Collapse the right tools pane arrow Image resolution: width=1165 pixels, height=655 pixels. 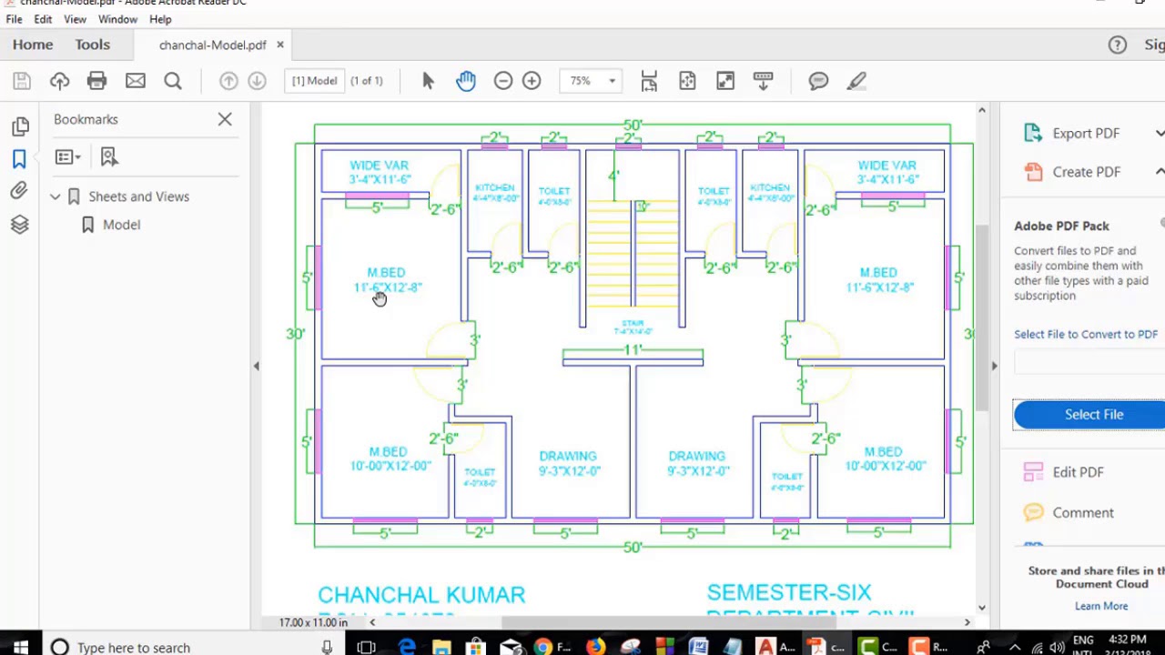pos(994,366)
